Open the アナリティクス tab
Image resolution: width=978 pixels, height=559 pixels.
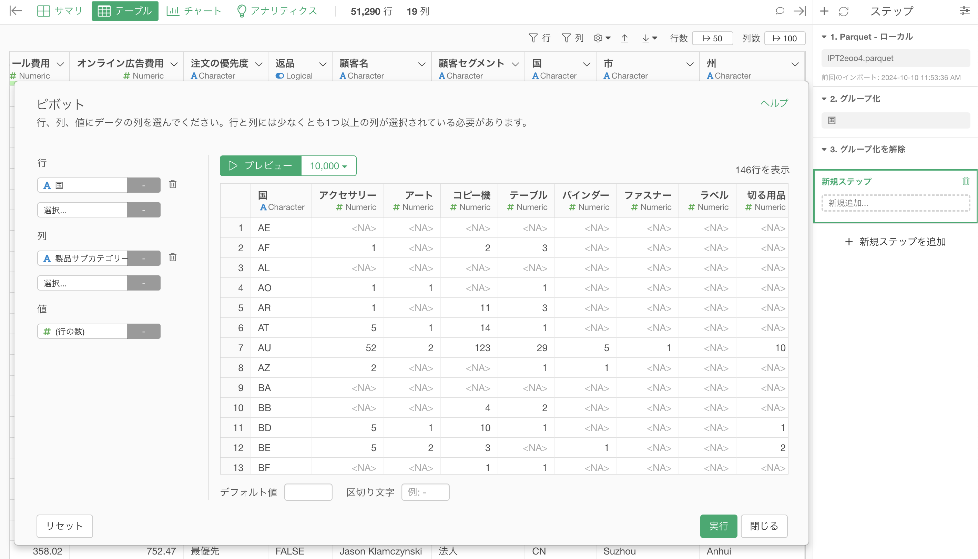click(277, 11)
